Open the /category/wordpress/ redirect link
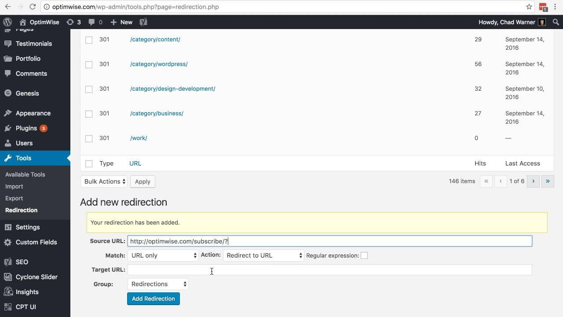563x317 pixels. pyautogui.click(x=159, y=64)
